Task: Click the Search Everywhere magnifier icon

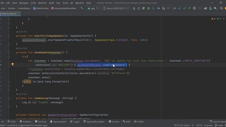Action: [221, 8]
